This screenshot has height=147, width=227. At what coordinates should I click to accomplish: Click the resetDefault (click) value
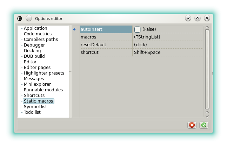tap(168, 45)
